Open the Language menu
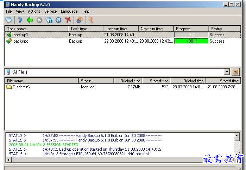 pos(69,12)
